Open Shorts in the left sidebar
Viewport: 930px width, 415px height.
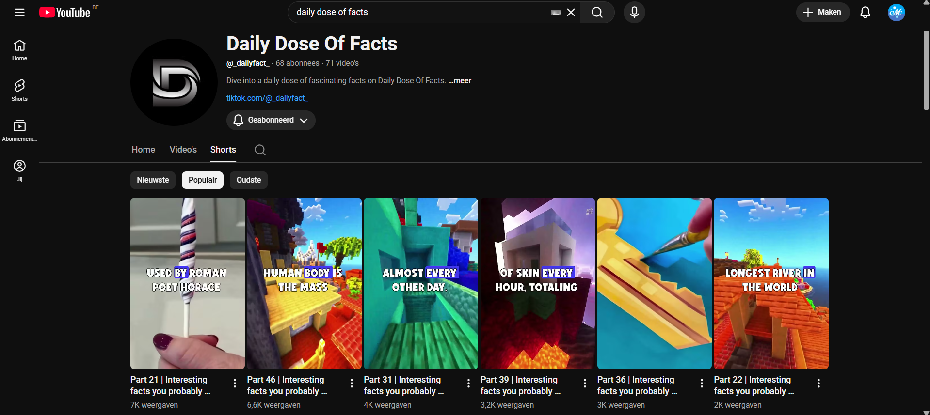coord(19,91)
